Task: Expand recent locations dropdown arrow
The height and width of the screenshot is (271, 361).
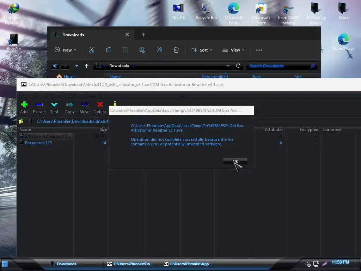Action: [77, 66]
